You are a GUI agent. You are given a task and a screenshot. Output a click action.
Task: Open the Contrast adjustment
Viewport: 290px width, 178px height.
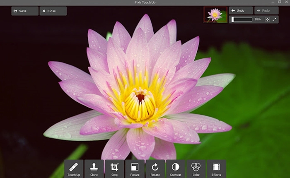point(176,169)
